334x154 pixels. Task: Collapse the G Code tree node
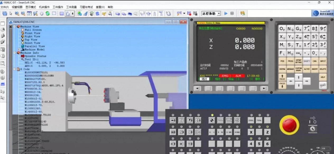15,69
